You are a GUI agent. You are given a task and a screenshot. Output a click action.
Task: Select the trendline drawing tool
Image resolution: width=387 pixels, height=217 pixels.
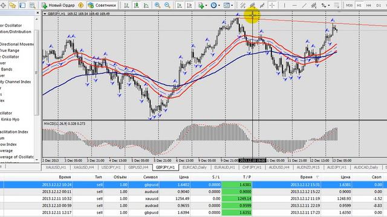(x=304, y=5)
